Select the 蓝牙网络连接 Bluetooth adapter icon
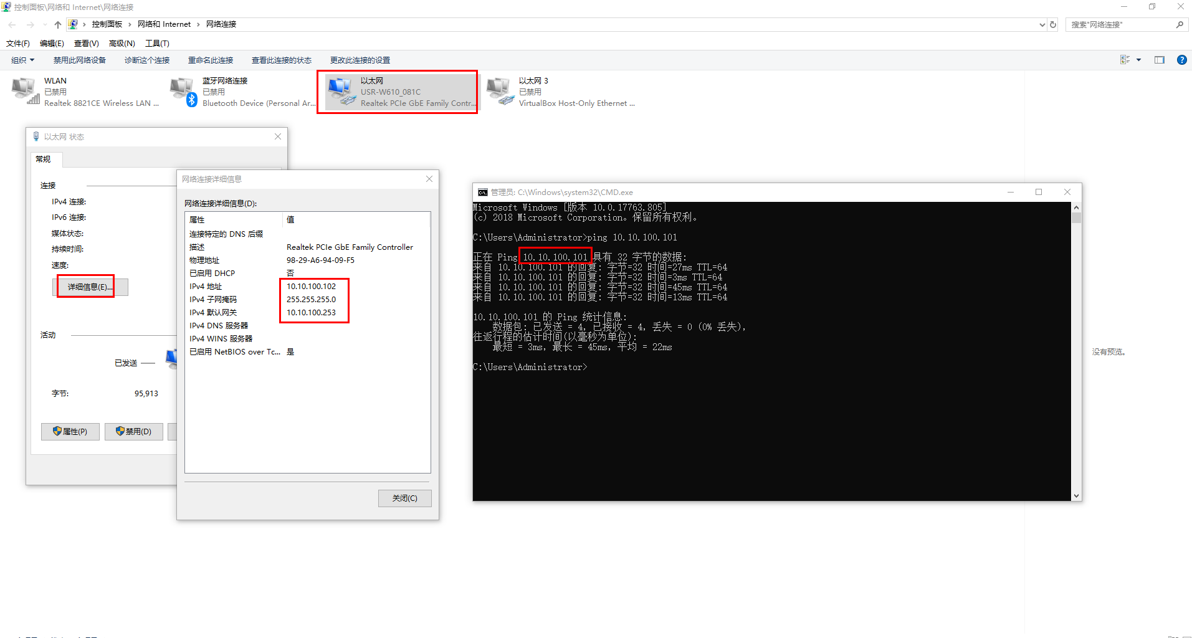 click(183, 91)
